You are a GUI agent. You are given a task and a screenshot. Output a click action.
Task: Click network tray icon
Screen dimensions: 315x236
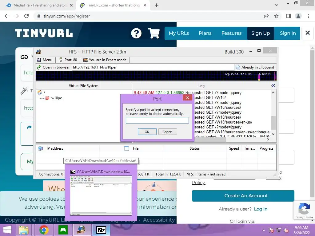tap(279, 230)
